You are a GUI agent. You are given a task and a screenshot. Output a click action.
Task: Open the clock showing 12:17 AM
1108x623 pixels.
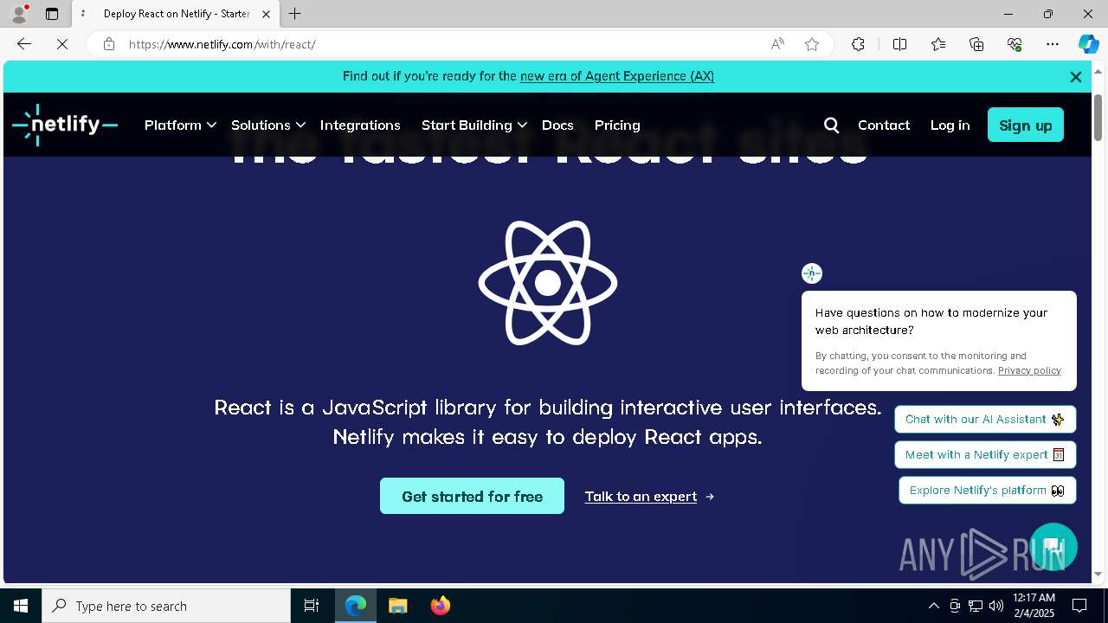pos(1034,606)
